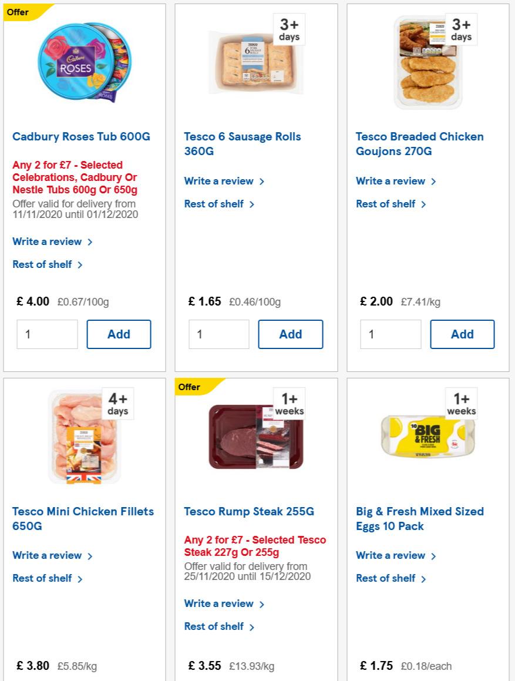Image resolution: width=515 pixels, height=681 pixels.
Task: Expand the Write a review chevron for eggs
Action: click(x=433, y=555)
